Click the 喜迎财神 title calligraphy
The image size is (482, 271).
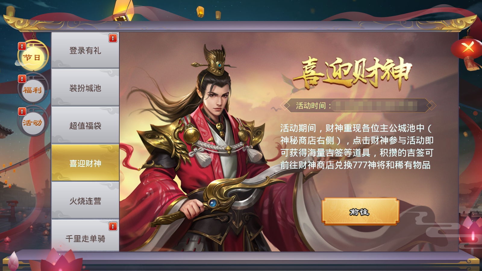coord(352,73)
